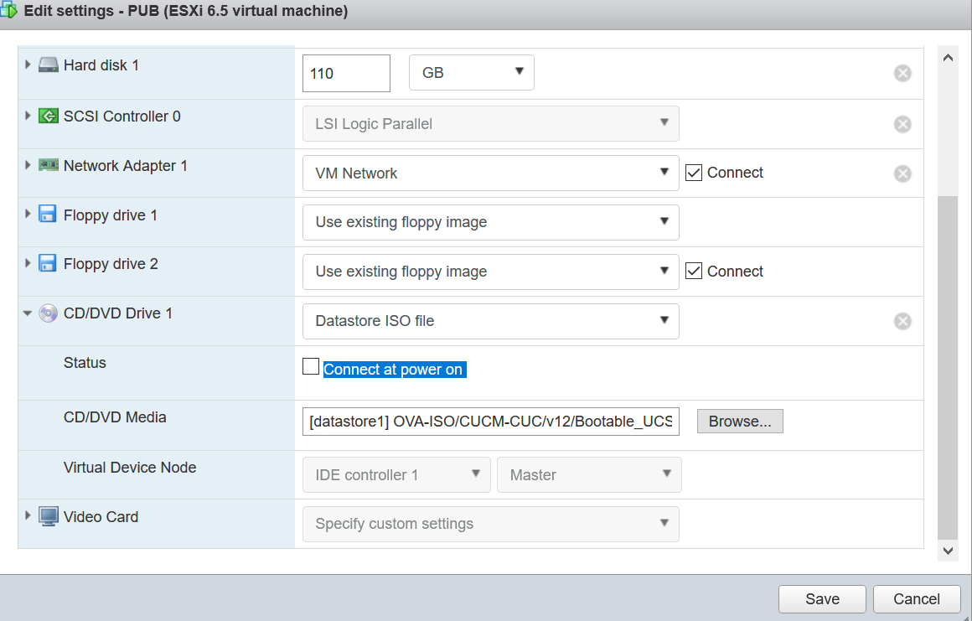
Task: Uncheck Connect for Network Adapter 1
Action: click(x=693, y=173)
